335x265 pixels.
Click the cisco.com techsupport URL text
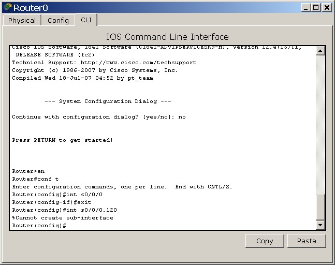point(138,63)
